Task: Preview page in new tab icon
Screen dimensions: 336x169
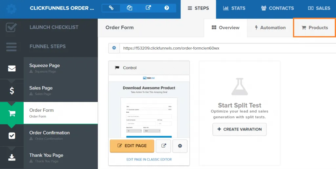Action: 163,146
